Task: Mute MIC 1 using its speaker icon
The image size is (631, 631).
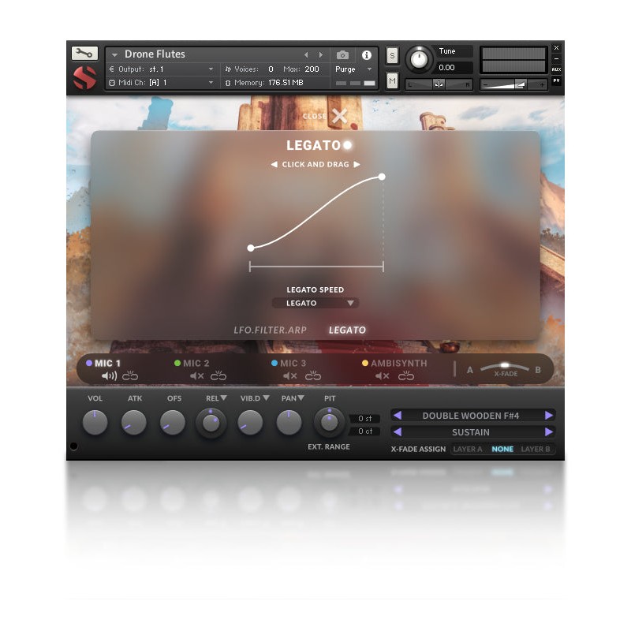Action: click(109, 376)
